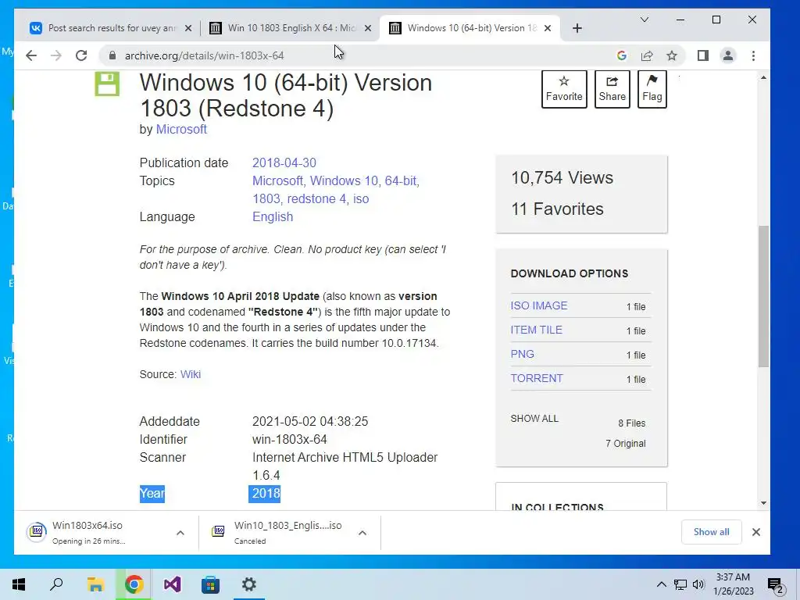
Task: Expand options chevron for canceled Win10_1803 download
Action: (362, 533)
